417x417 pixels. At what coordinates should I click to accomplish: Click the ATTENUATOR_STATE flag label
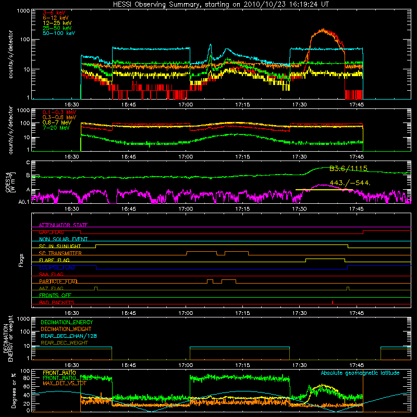coord(63,225)
